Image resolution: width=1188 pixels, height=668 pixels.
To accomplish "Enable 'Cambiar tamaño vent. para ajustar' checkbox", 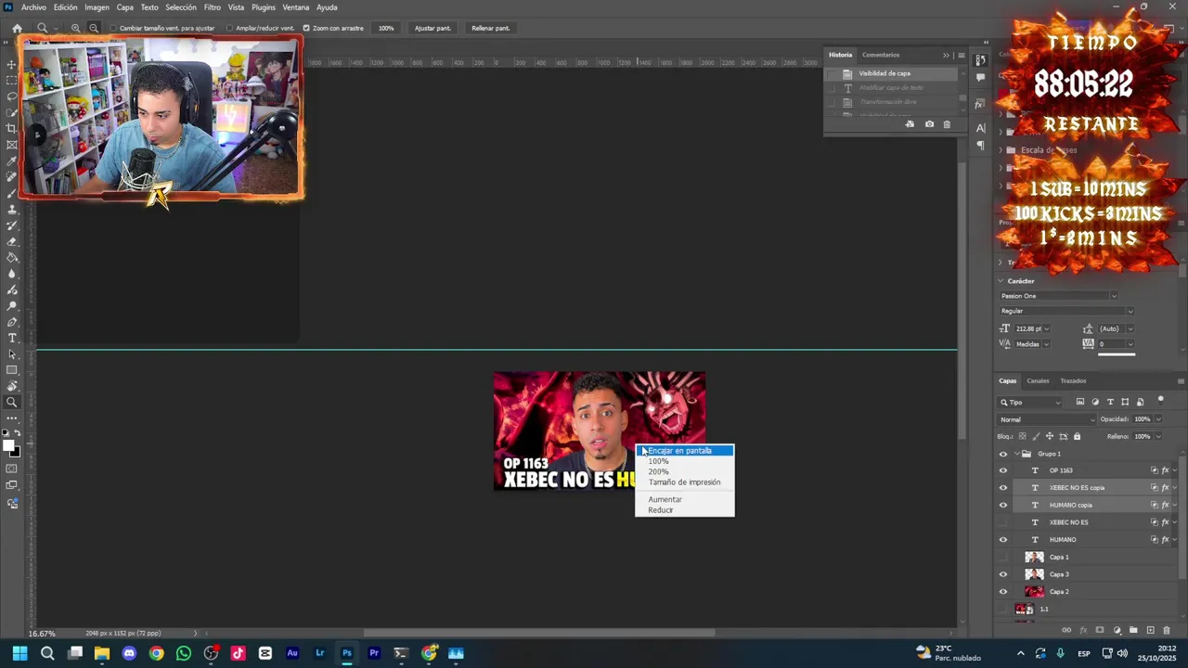I will click(x=114, y=28).
